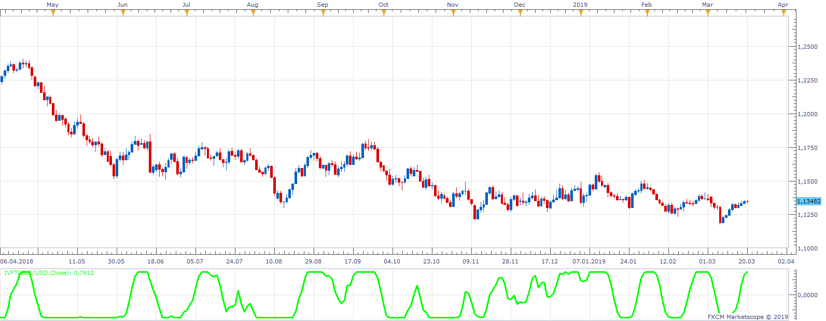
Task: Click the 11.05 date axis label
Action: 77,261
